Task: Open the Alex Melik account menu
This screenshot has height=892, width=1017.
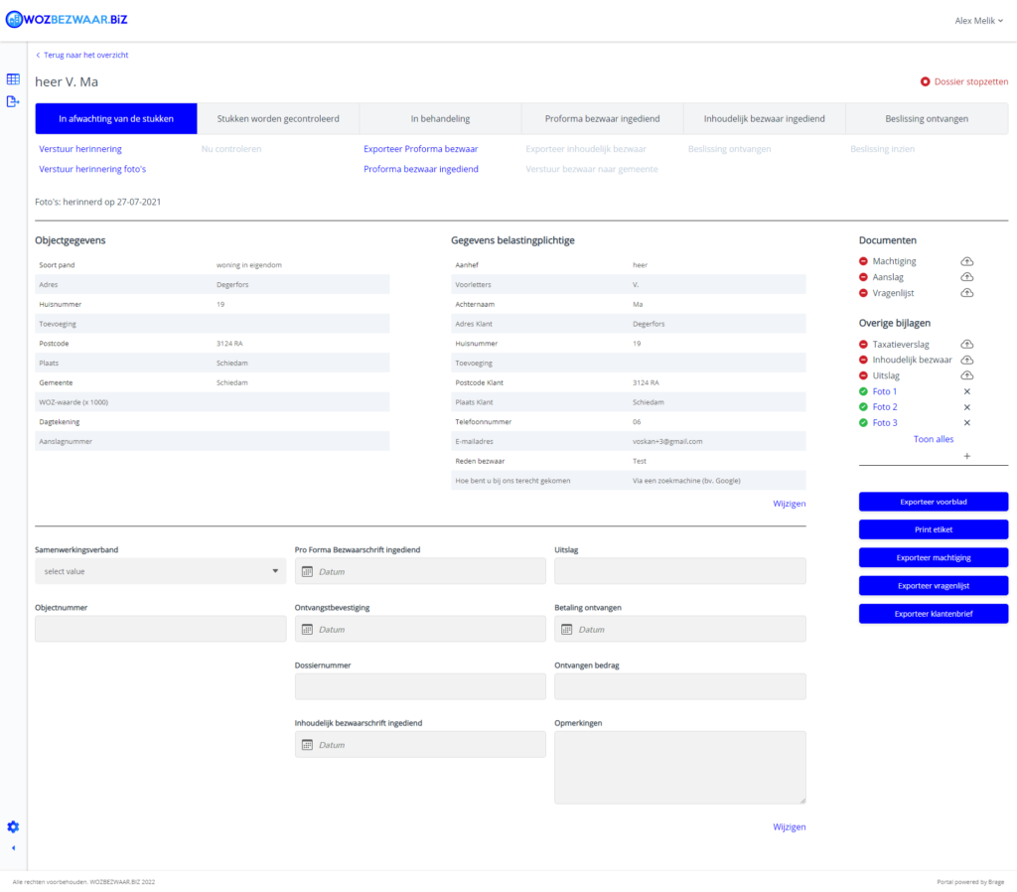Action: click(979, 20)
